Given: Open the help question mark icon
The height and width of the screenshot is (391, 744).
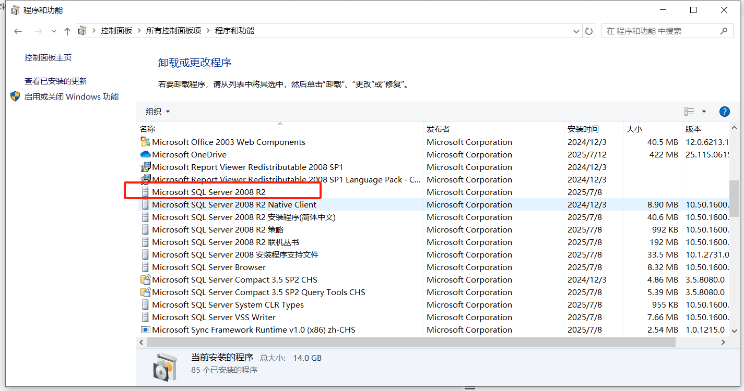Looking at the screenshot, I should point(724,112).
